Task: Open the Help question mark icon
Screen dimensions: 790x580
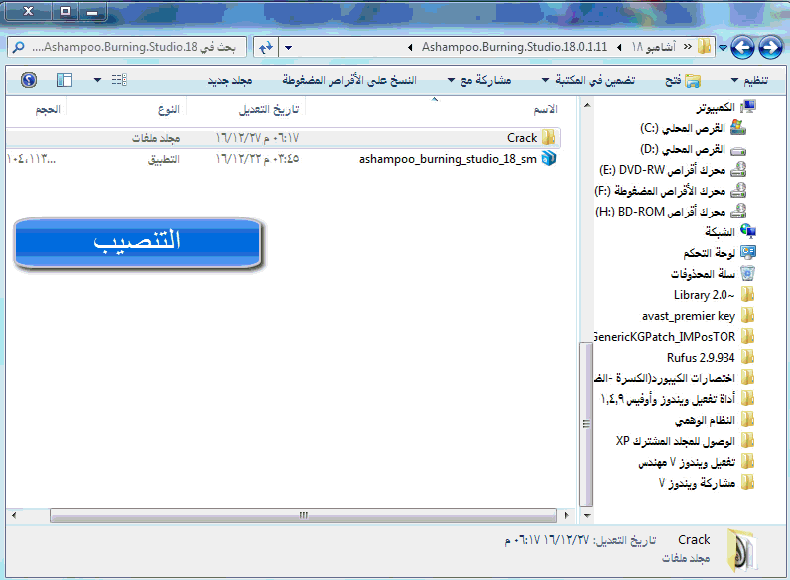Action: (28, 79)
